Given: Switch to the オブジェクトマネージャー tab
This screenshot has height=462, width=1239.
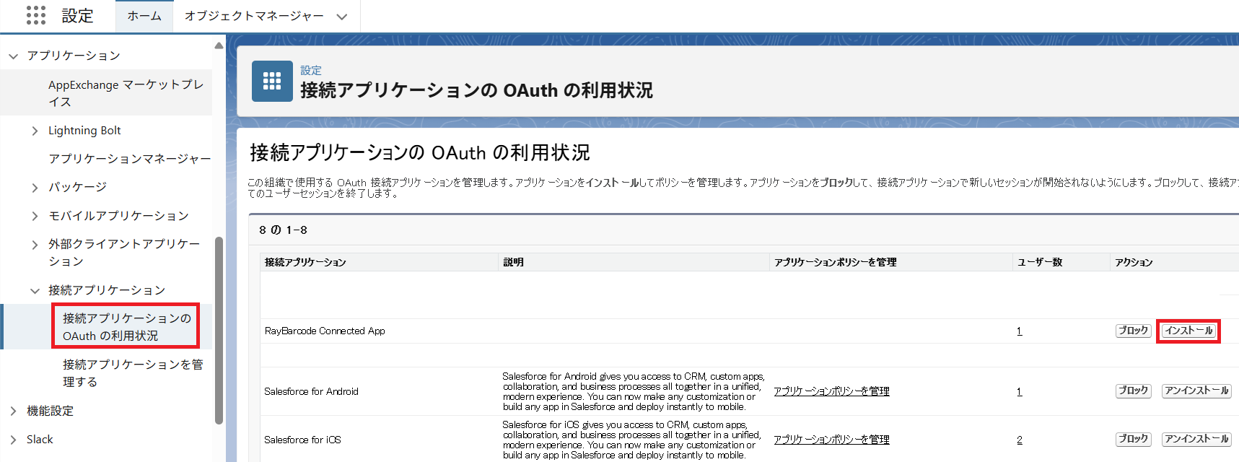Looking at the screenshot, I should tap(254, 16).
